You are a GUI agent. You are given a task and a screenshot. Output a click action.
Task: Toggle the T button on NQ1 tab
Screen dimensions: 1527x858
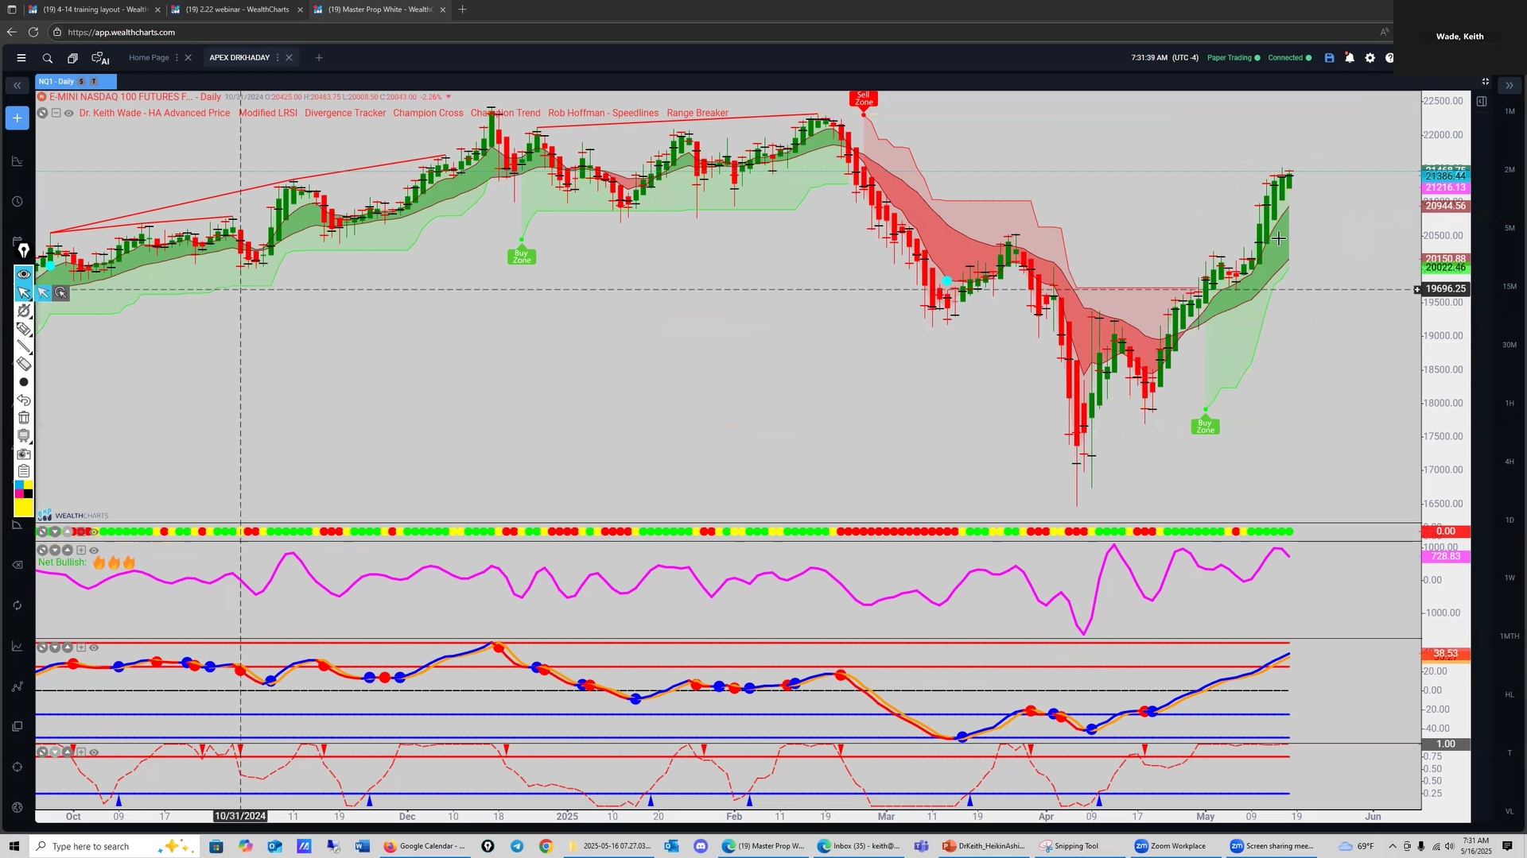point(94,82)
